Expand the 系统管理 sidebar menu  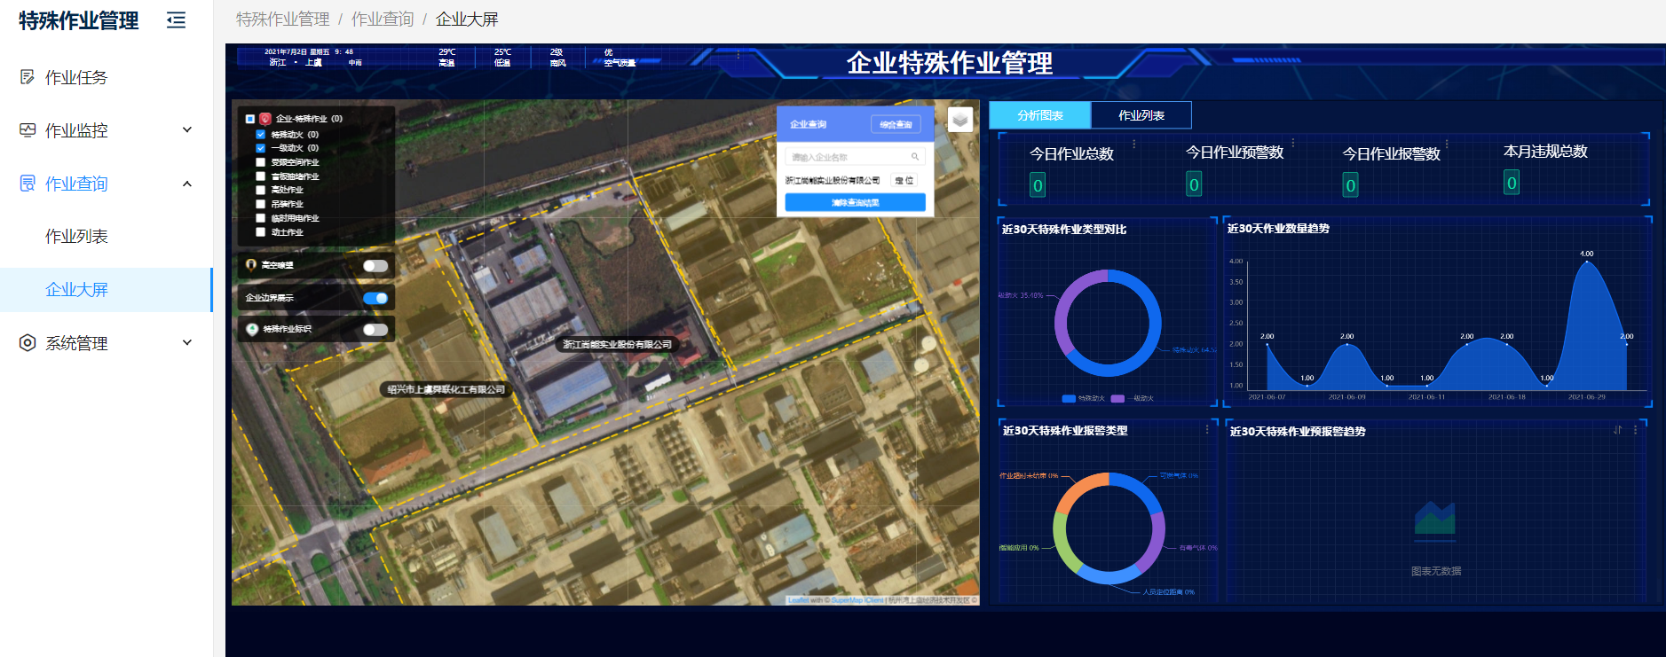tap(186, 342)
